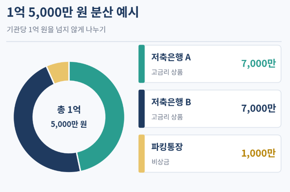Click the teal color bar beside 저축은행 A
290x192 pixels.
(x=141, y=64)
